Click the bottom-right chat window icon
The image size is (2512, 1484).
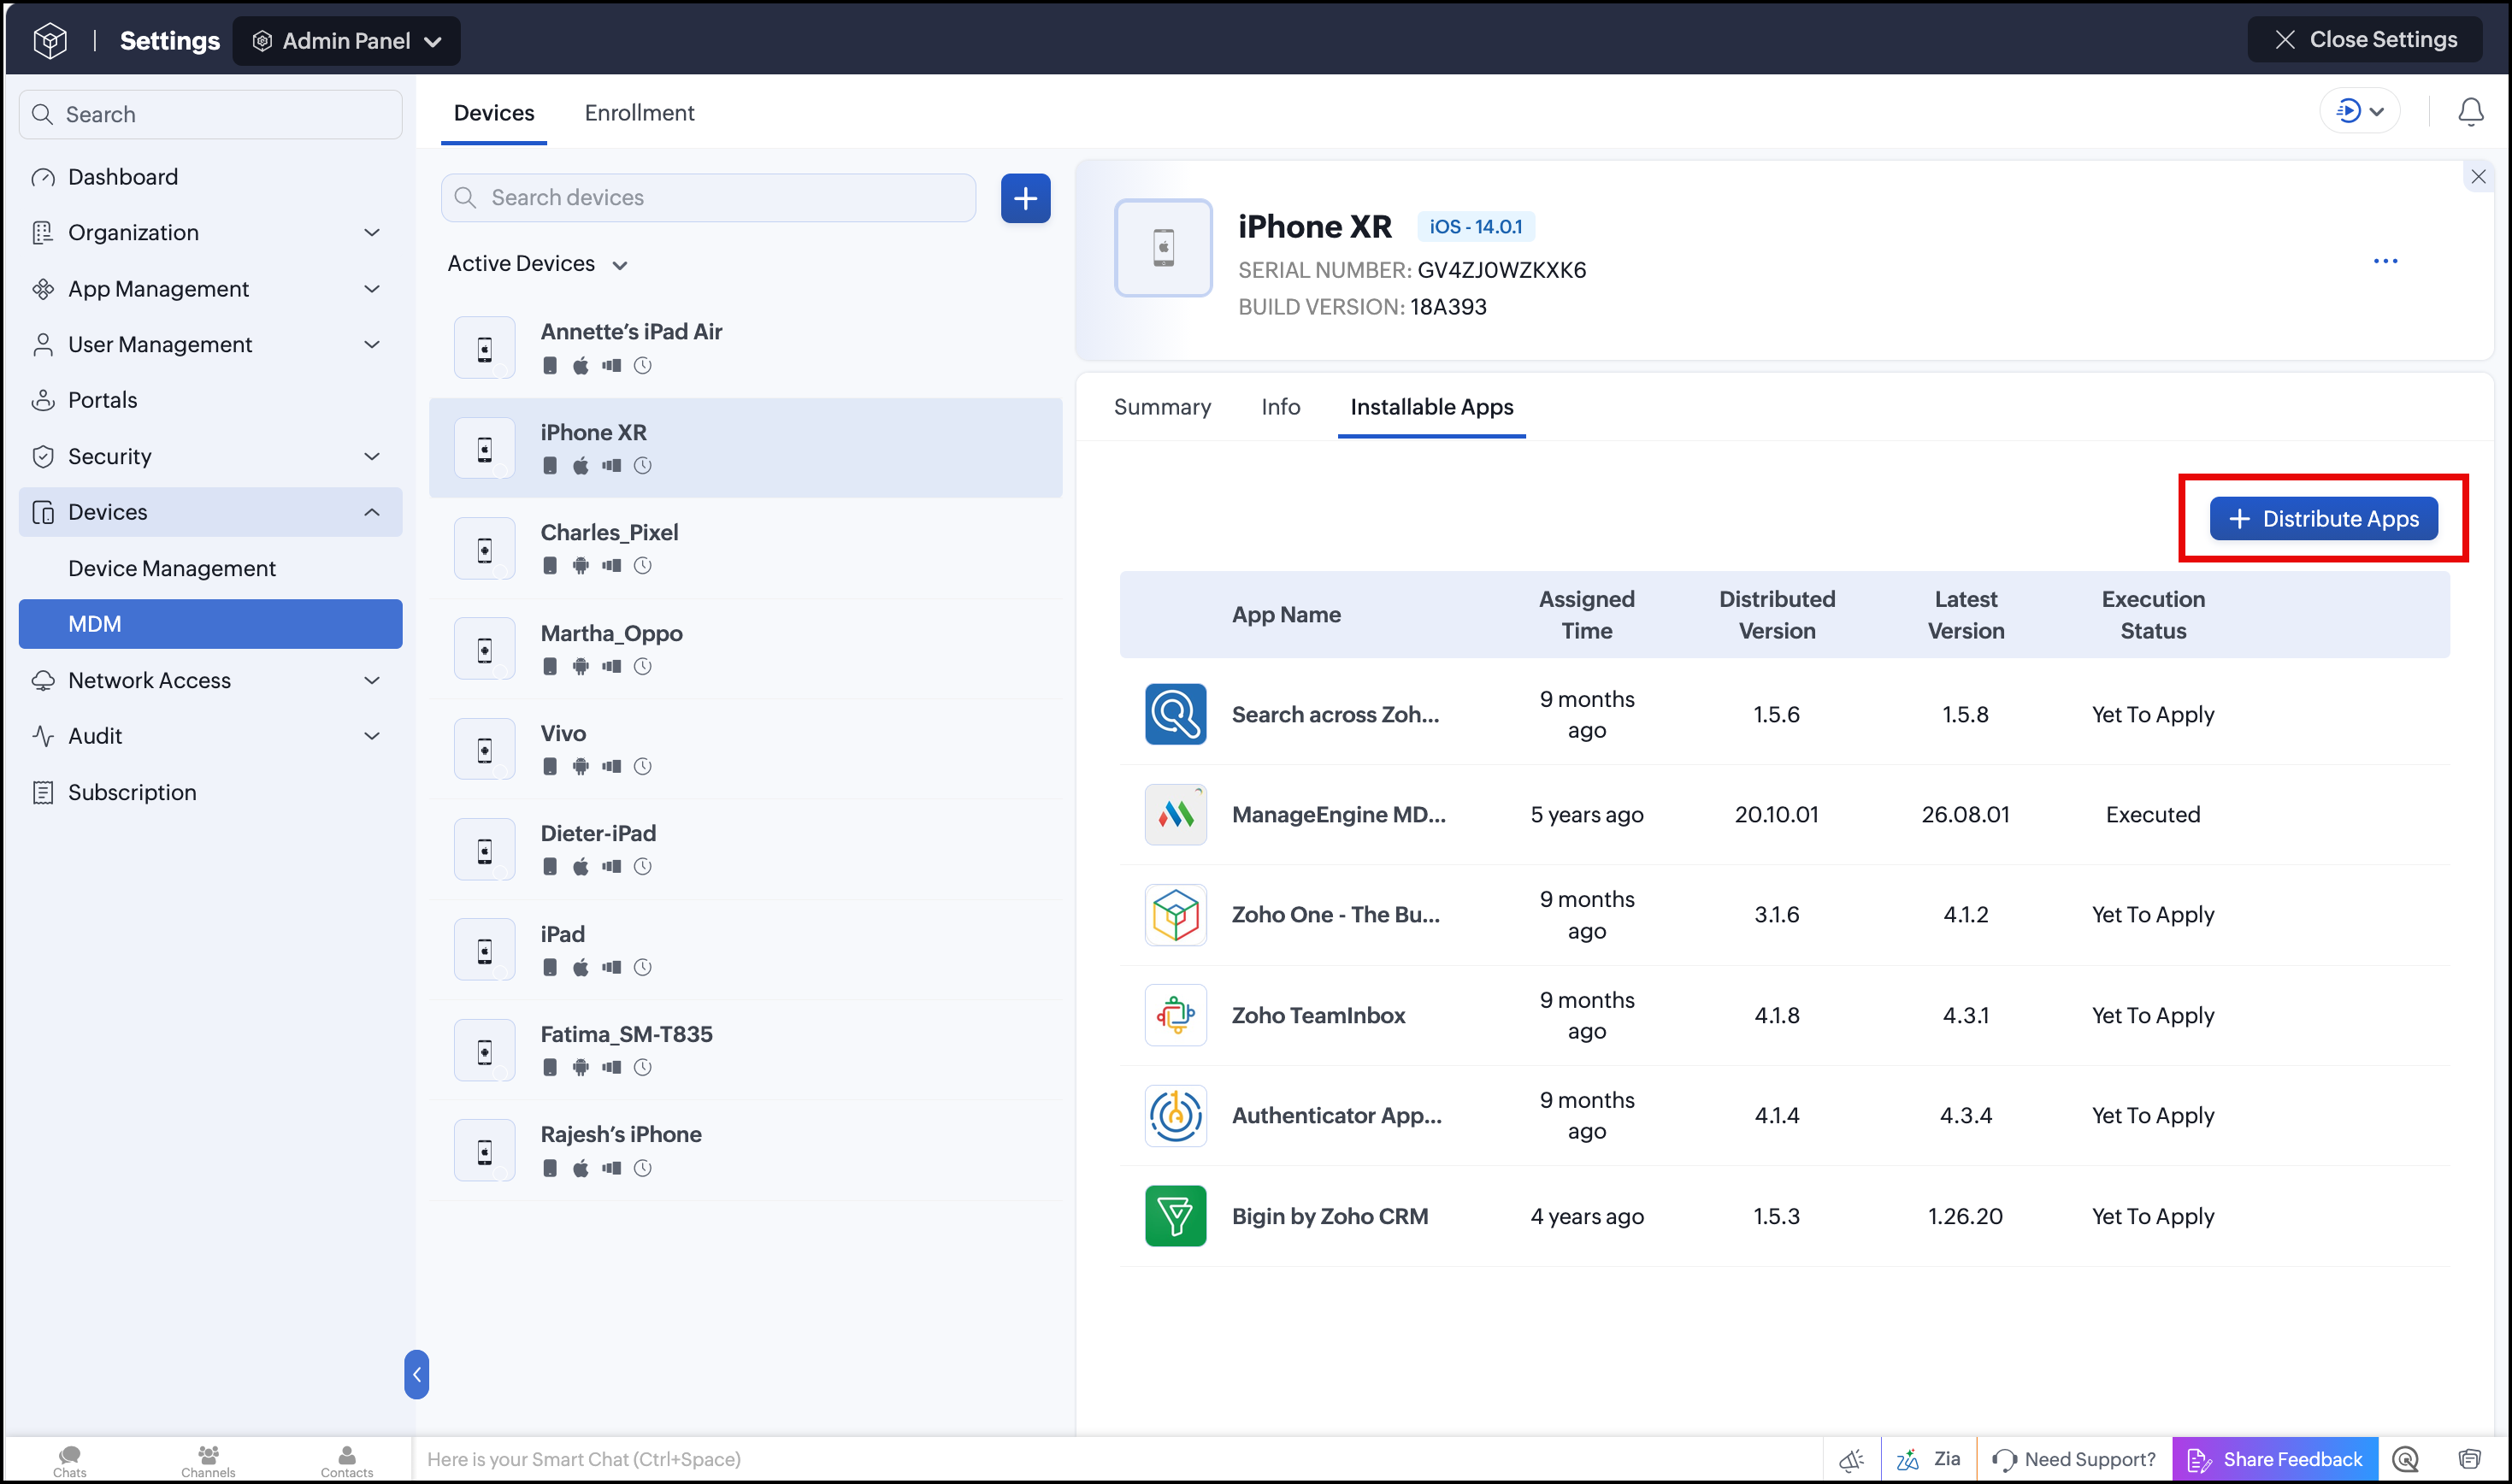[2469, 1459]
